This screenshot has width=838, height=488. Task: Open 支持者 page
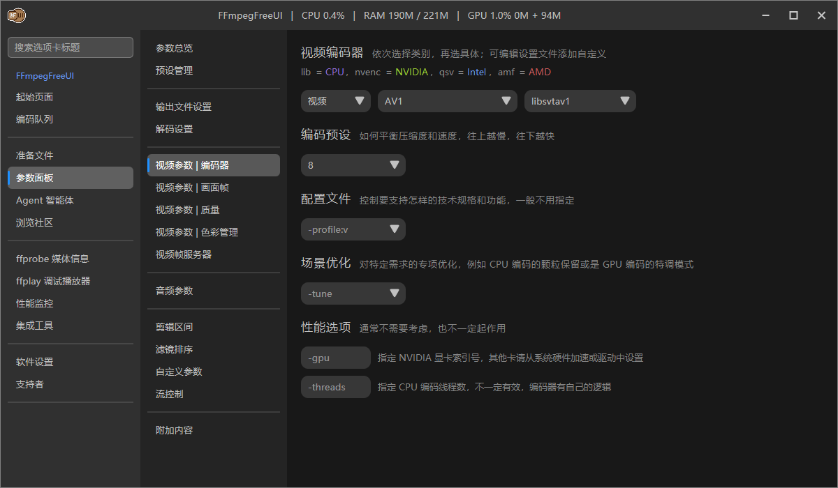71,384
